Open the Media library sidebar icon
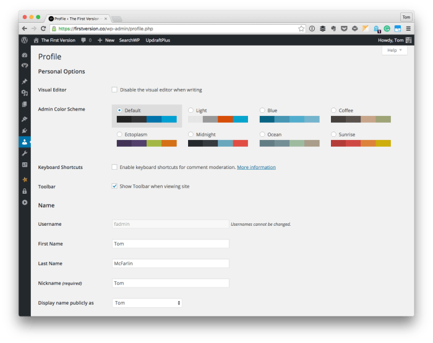This screenshot has width=433, height=343. pos(25,93)
